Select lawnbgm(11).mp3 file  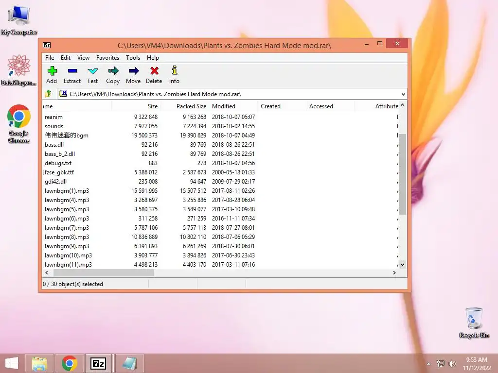220,265
